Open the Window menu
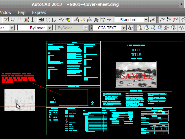This screenshot has height=139, width=185. point(5,12)
